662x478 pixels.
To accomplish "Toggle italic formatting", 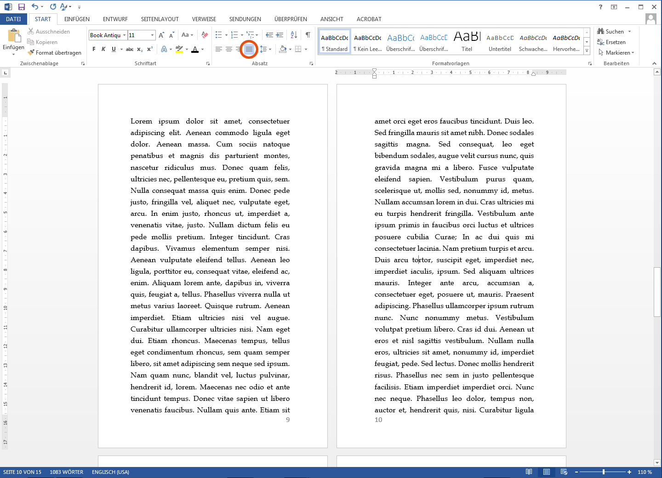I will tap(103, 49).
